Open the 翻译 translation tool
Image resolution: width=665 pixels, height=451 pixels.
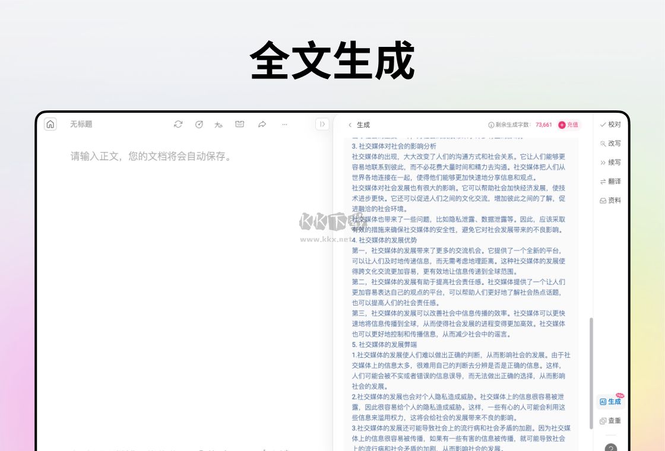tap(610, 181)
